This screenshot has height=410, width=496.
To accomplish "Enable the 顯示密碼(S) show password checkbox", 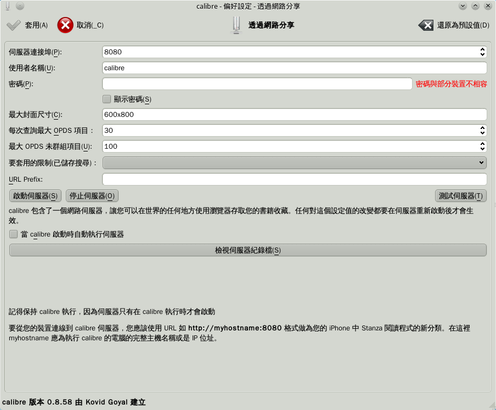I will pyautogui.click(x=107, y=99).
